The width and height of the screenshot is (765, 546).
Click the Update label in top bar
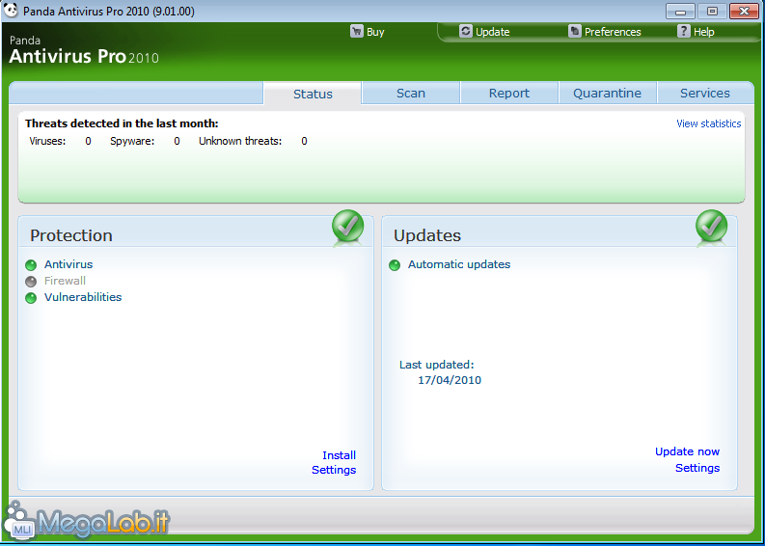click(x=492, y=32)
